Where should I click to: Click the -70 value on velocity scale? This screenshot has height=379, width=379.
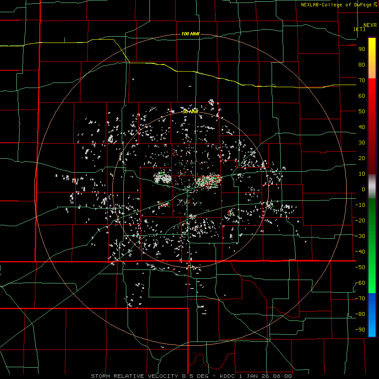360,299
